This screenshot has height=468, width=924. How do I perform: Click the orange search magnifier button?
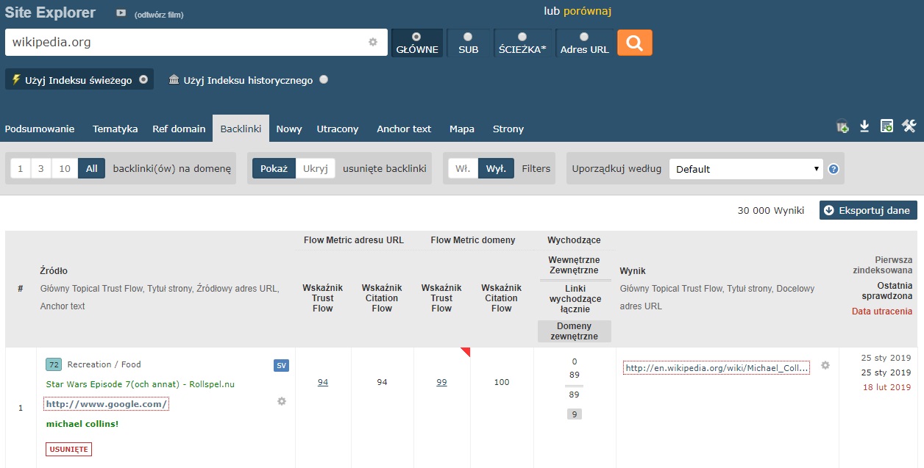[634, 43]
